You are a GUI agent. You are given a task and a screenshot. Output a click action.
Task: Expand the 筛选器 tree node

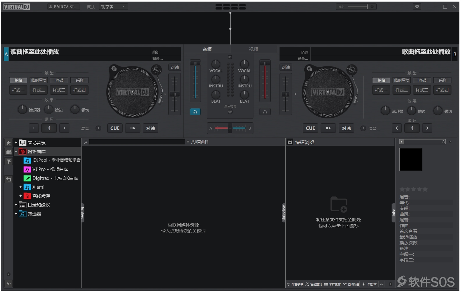coord(16,214)
